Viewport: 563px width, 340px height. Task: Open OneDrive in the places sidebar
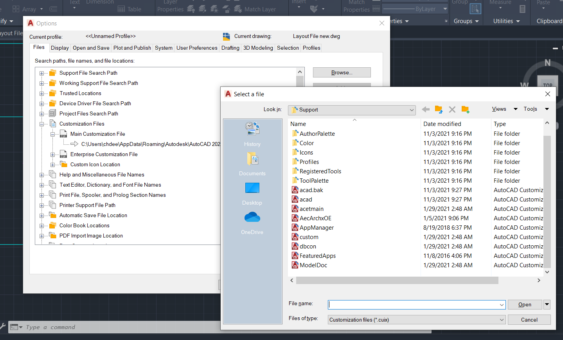coord(252,223)
